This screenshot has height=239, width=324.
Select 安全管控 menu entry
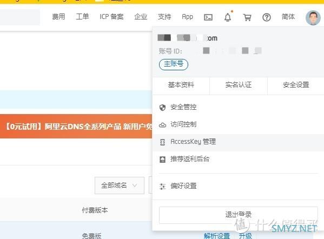[238, 107]
